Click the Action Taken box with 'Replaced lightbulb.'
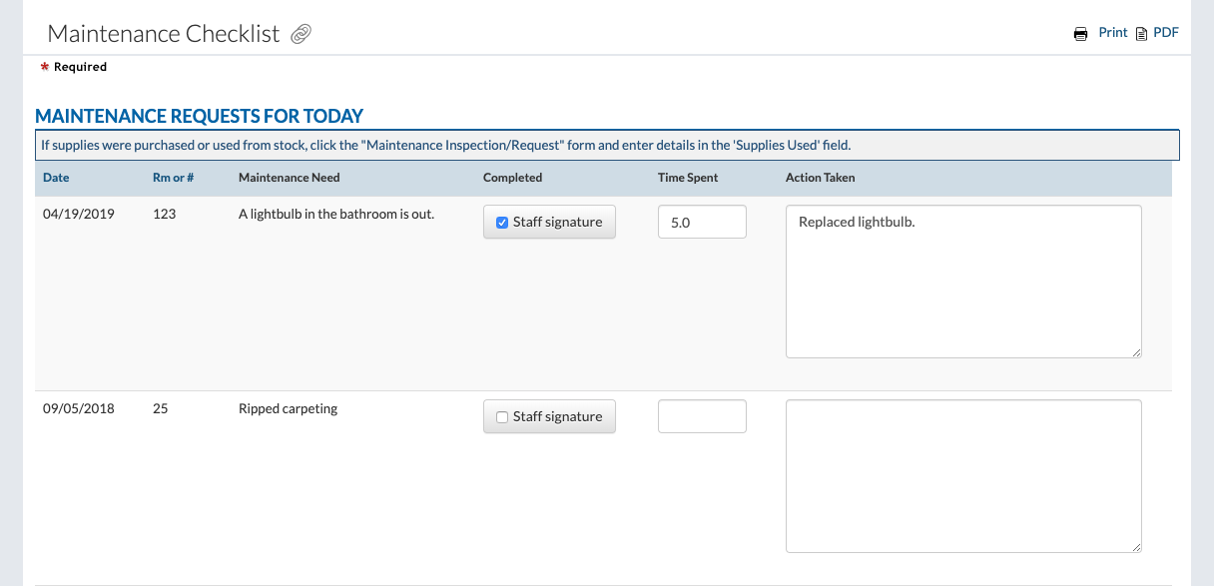Image resolution: width=1214 pixels, height=586 pixels. (963, 282)
